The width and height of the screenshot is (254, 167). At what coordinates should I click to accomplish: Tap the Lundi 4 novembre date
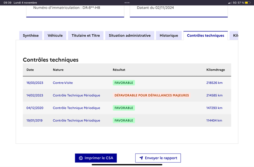[25, 3]
